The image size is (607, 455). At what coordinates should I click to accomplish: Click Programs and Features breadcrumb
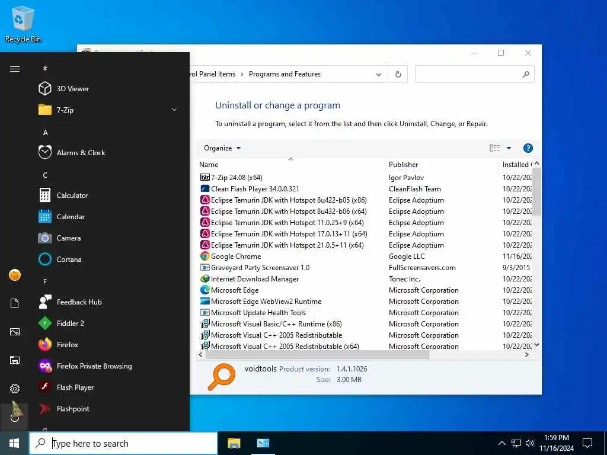point(285,74)
